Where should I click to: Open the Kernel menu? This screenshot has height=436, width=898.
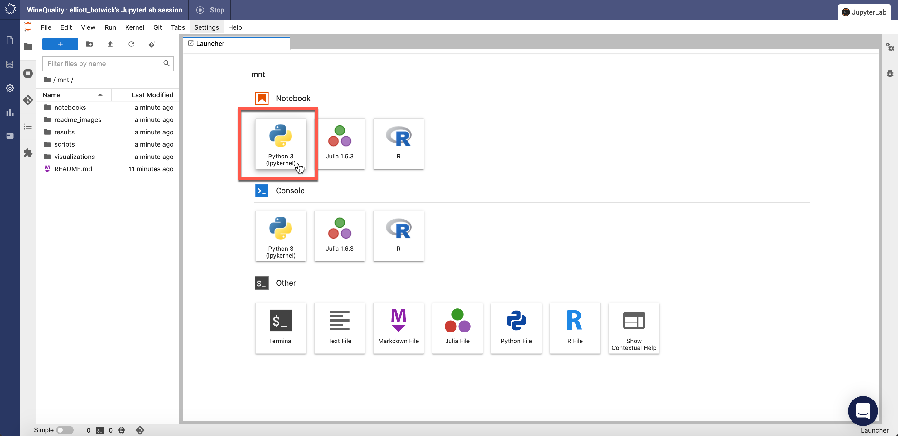[x=134, y=27]
